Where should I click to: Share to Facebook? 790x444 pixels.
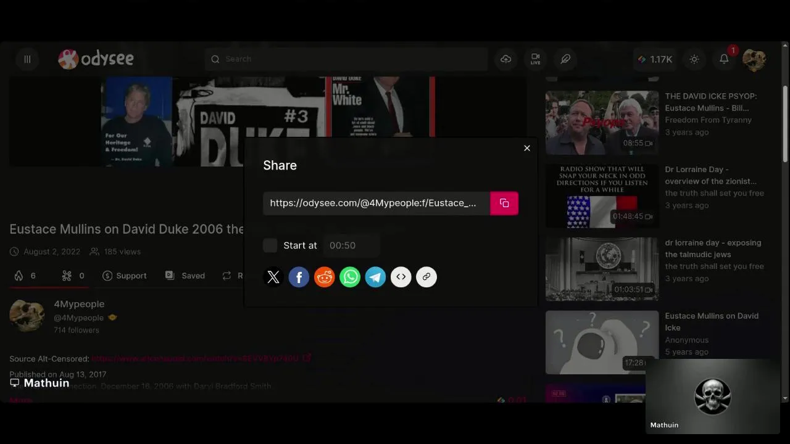coord(299,277)
